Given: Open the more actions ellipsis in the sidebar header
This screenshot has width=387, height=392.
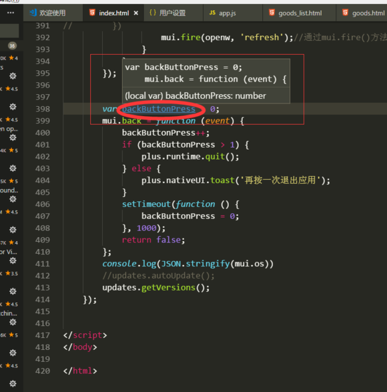Looking at the screenshot, I should point(11,13).
